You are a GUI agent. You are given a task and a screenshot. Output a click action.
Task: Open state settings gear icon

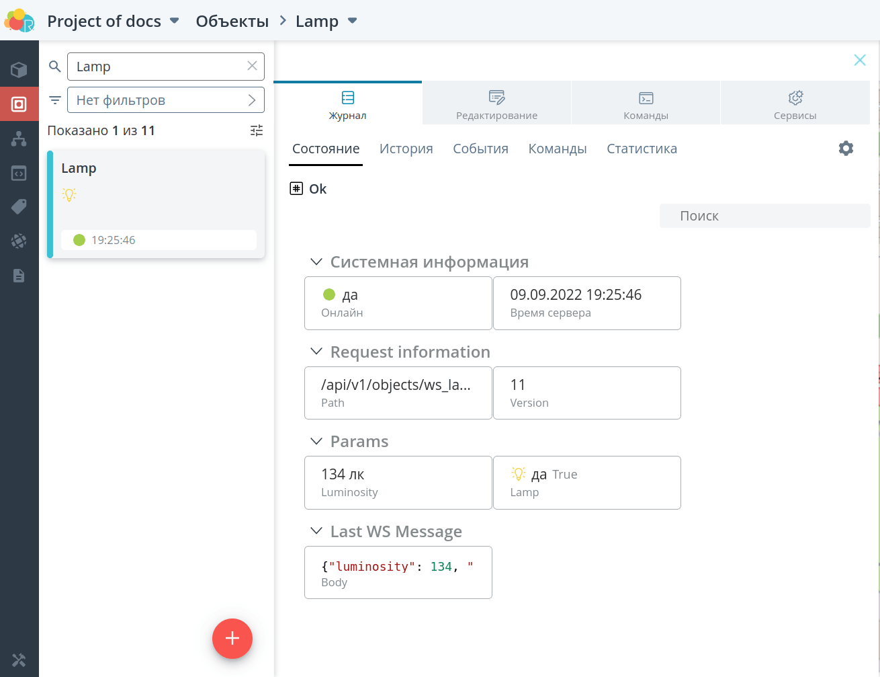click(x=846, y=149)
